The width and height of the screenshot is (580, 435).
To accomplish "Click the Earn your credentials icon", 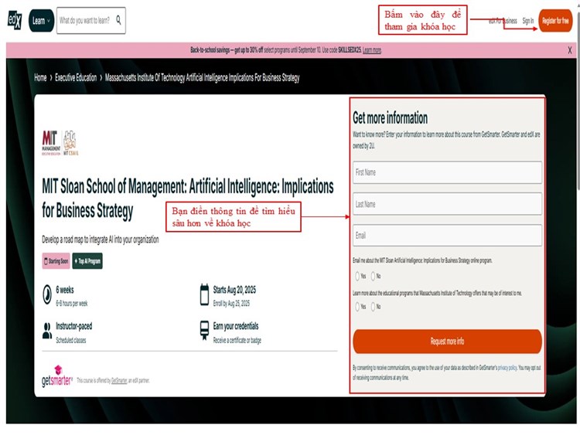I will click(x=204, y=330).
